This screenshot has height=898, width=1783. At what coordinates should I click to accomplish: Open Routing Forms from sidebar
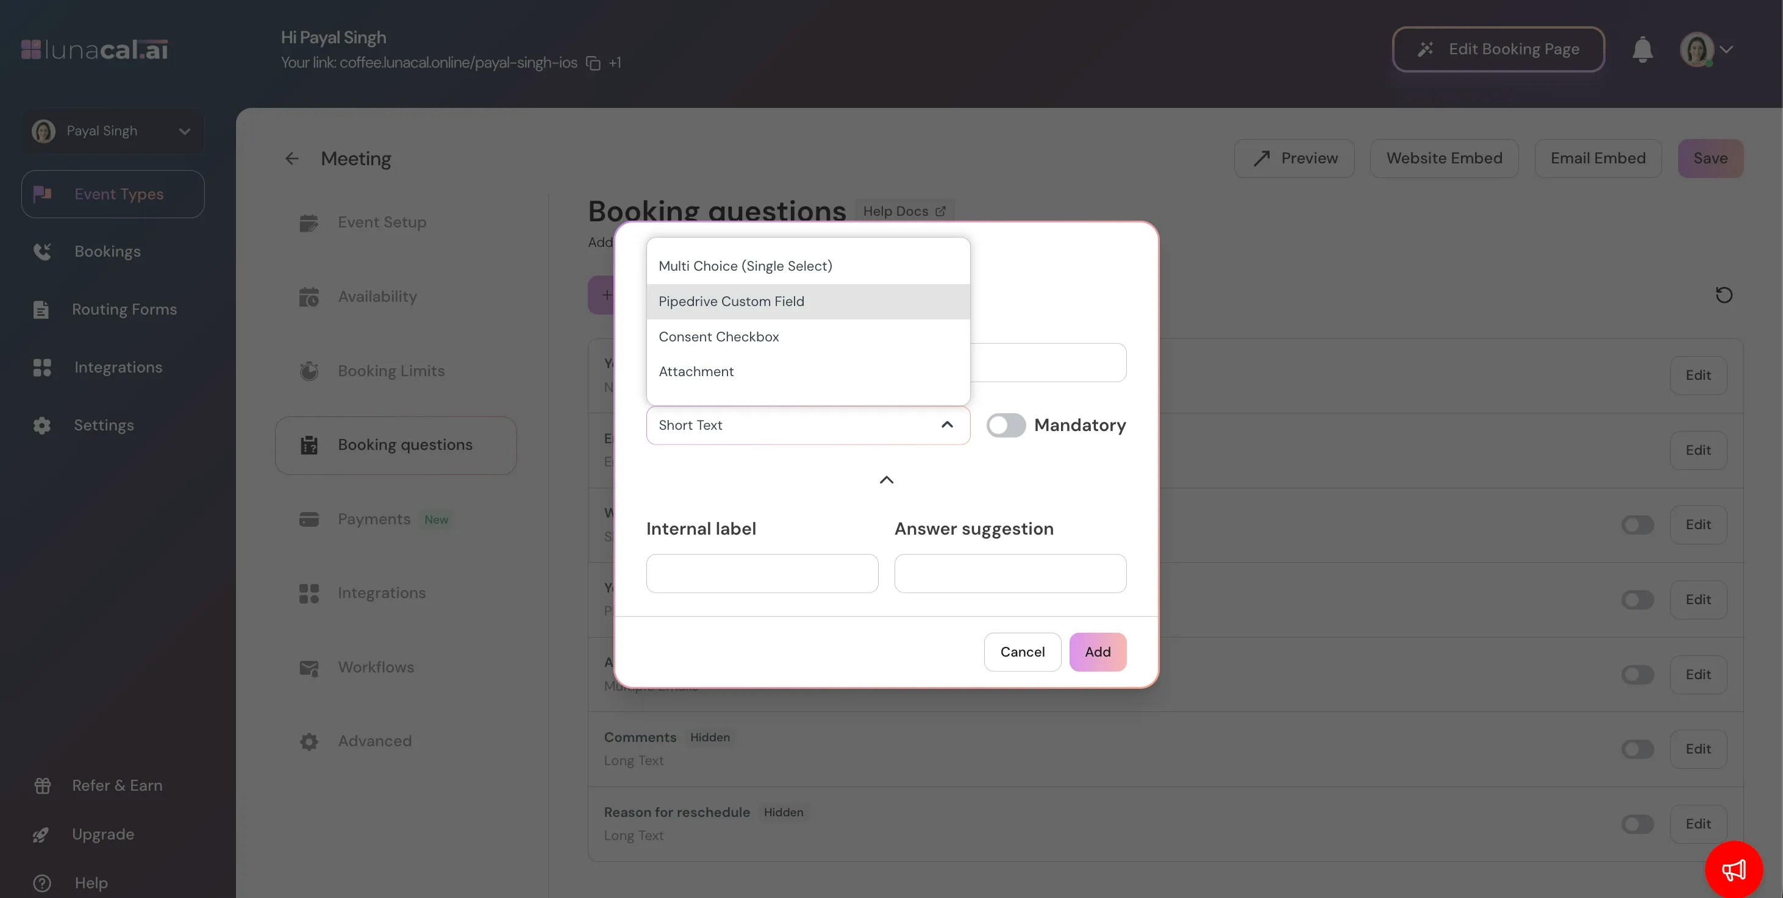pyautogui.click(x=124, y=309)
